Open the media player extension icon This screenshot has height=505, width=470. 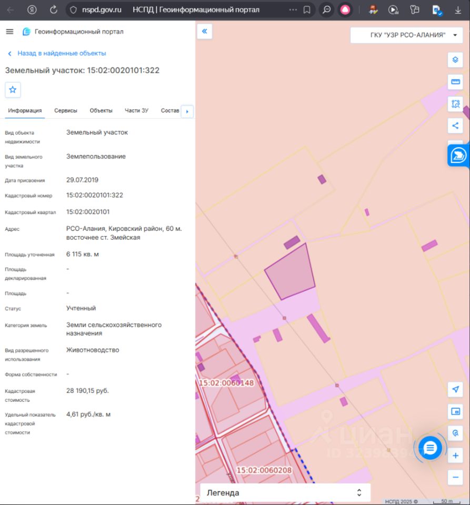pos(393,10)
